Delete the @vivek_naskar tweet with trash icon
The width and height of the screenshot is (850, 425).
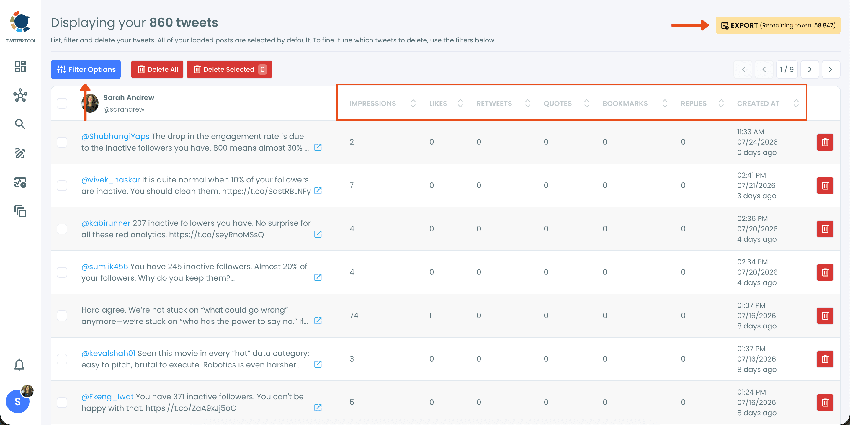[825, 185]
